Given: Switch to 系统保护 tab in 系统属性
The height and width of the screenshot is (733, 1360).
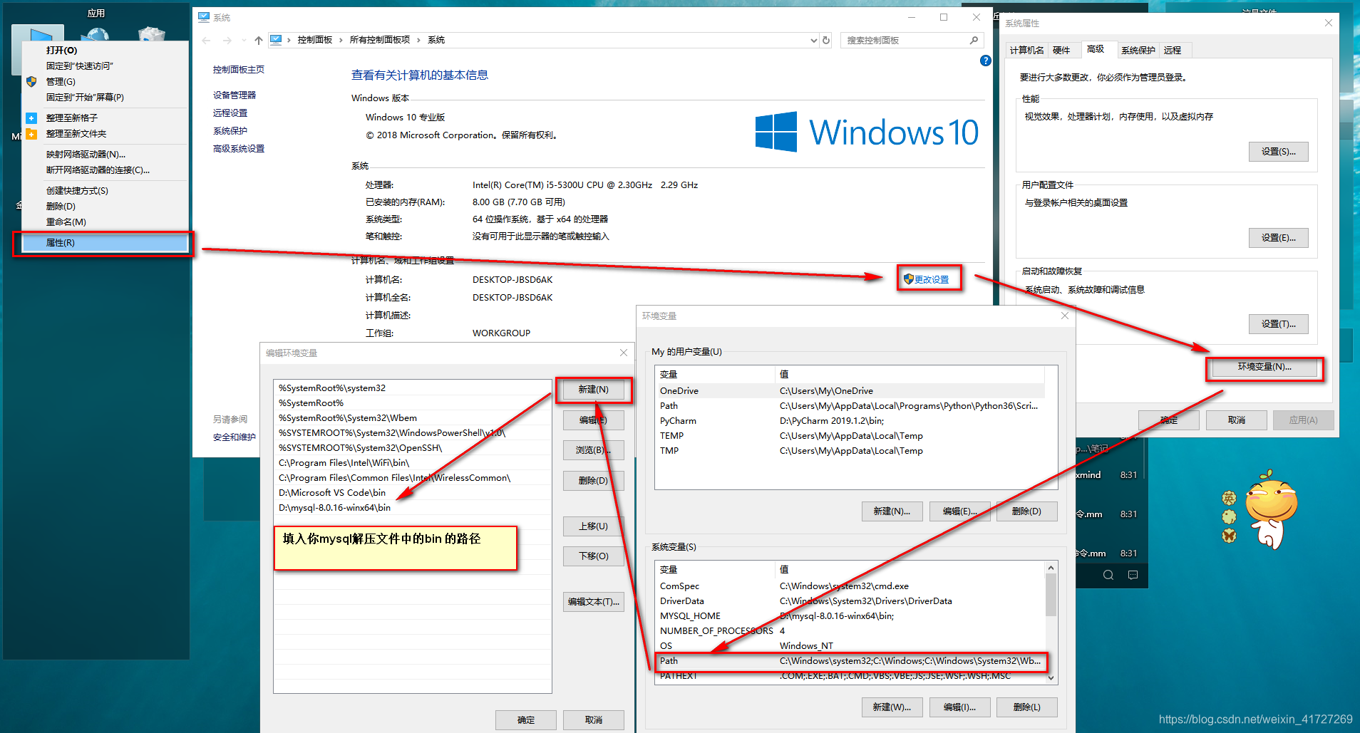Looking at the screenshot, I should [1138, 50].
